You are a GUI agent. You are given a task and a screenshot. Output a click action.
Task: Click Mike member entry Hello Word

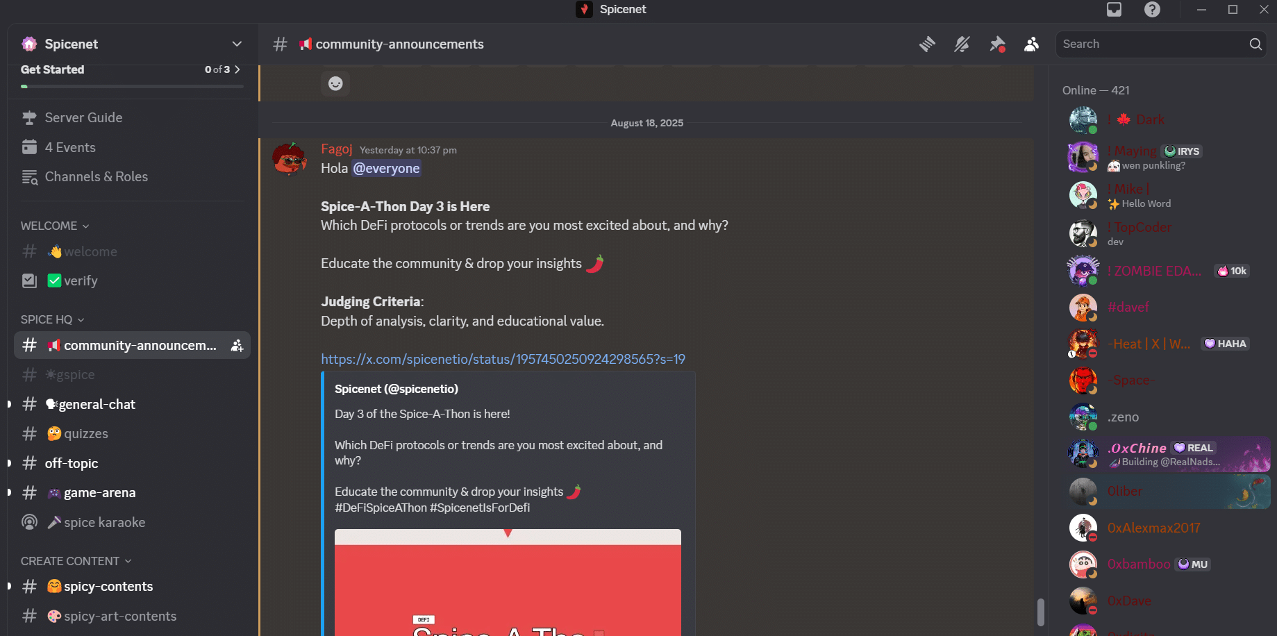(x=1168, y=196)
